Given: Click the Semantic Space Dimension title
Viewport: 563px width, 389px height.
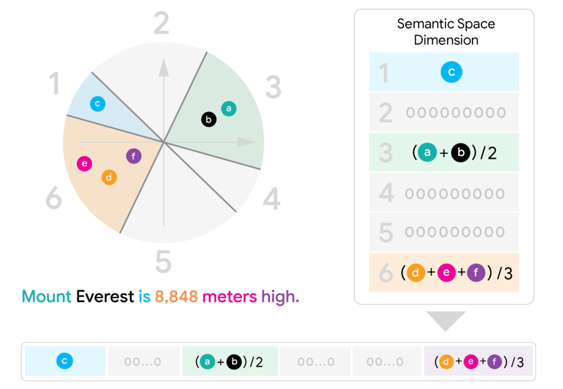Looking at the screenshot, I should point(446,32).
